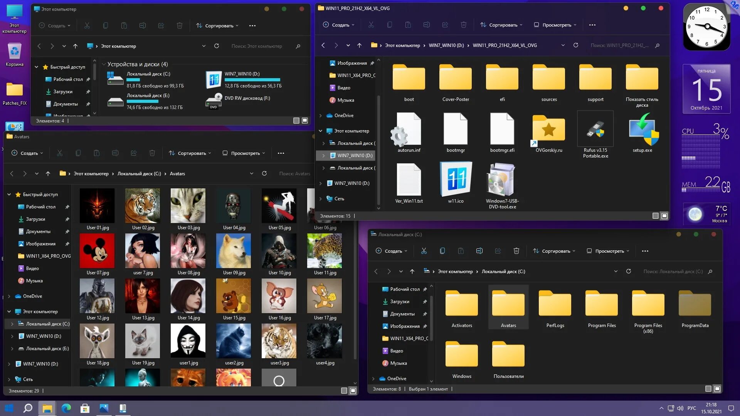The height and width of the screenshot is (416, 740).
Task: Select WIN7_WIN10 (D:) drive in Этот компьютер
Action: pos(244,80)
